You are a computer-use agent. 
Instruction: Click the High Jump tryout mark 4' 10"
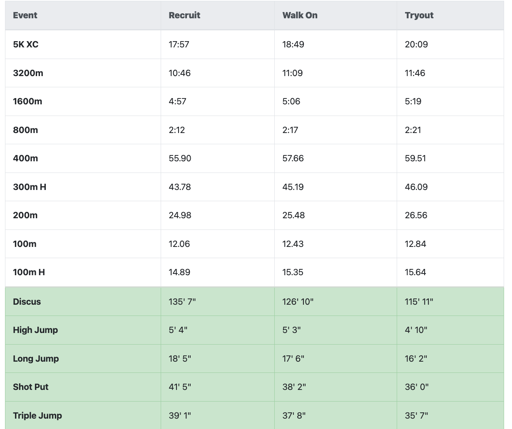tap(416, 330)
